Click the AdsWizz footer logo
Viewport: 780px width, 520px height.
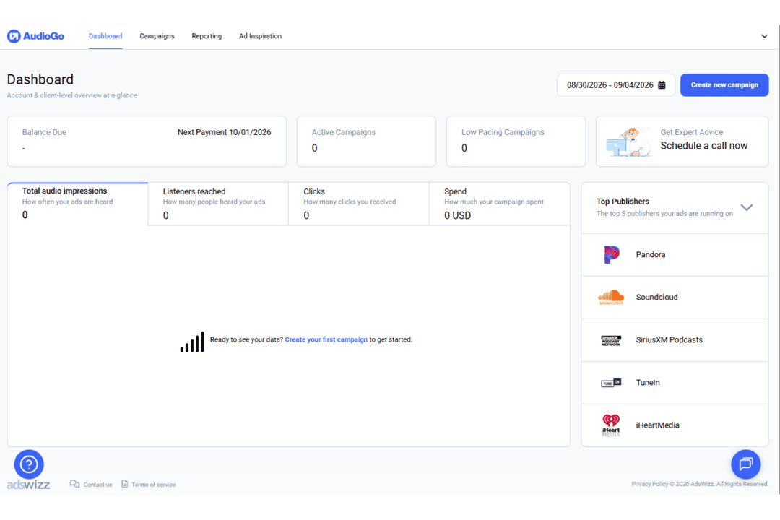pyautogui.click(x=28, y=484)
